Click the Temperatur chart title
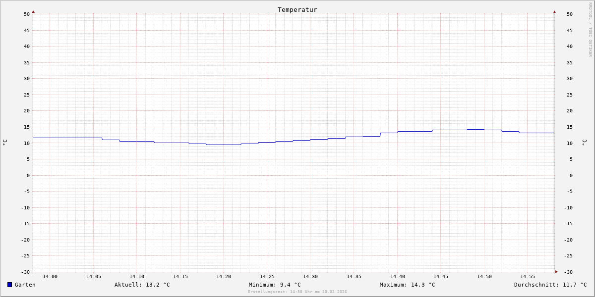Image resolution: width=595 pixels, height=297 pixels. 297,9
